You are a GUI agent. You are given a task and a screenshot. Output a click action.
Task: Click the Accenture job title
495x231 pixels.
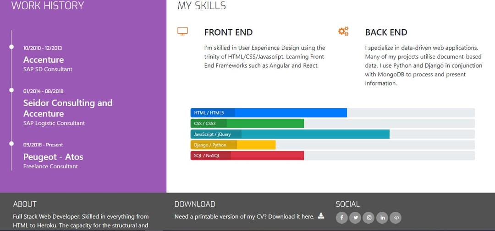[44, 60]
